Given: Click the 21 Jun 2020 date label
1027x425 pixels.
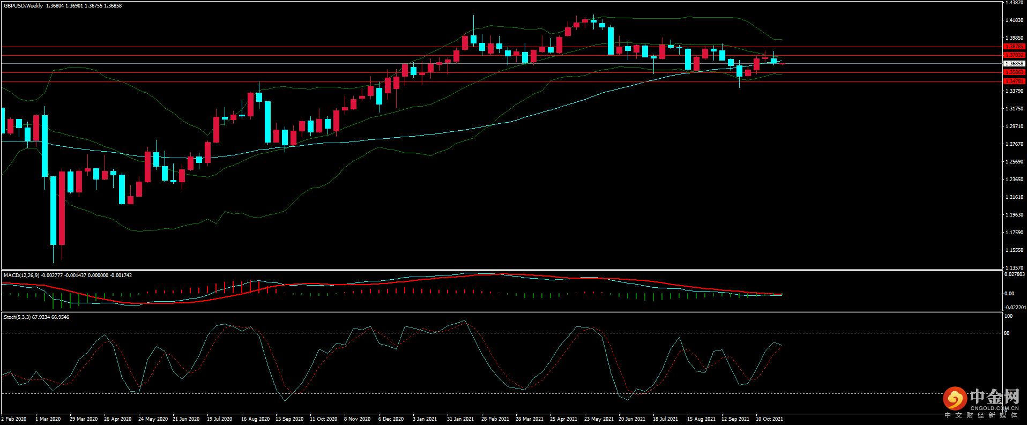Looking at the screenshot, I should tap(186, 419).
